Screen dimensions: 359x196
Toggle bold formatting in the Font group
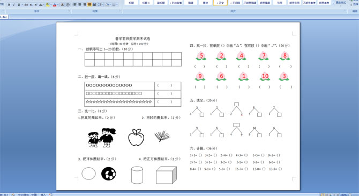coord(9,5)
